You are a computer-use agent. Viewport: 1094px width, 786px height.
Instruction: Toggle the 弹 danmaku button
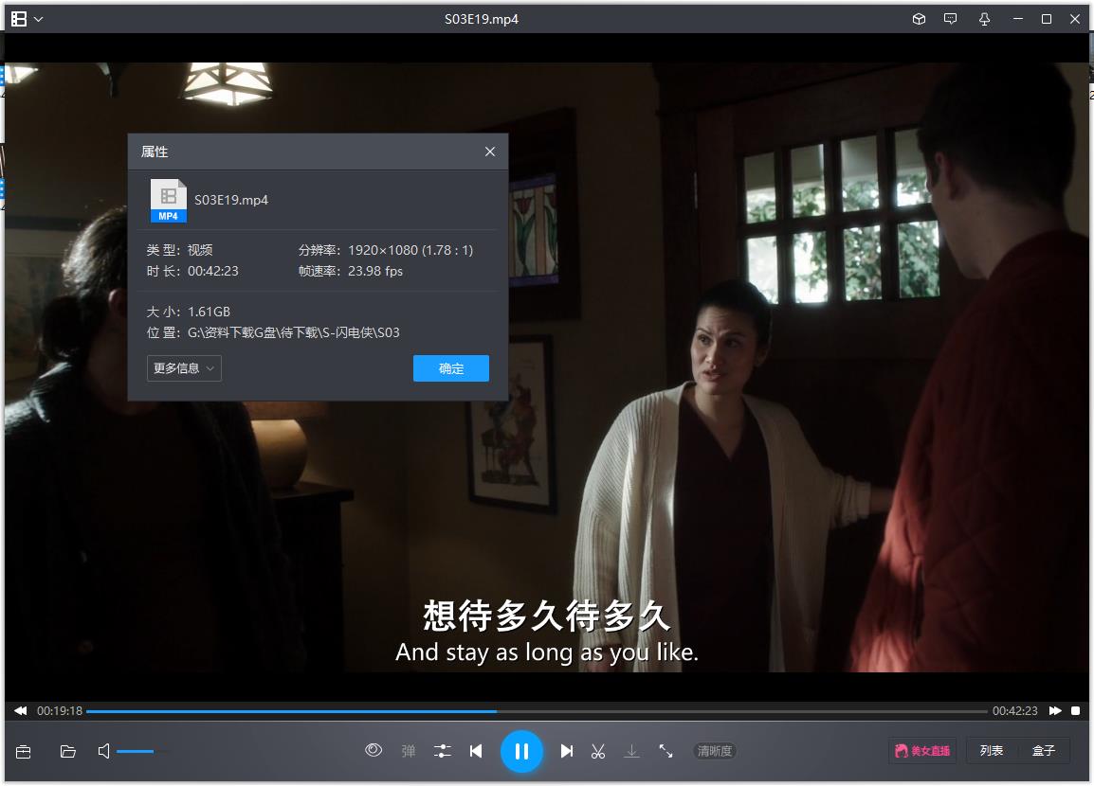tap(409, 751)
